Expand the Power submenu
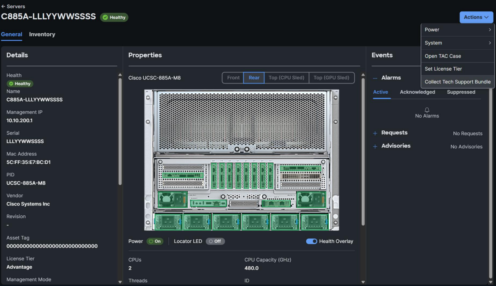496x286 pixels. (458, 30)
